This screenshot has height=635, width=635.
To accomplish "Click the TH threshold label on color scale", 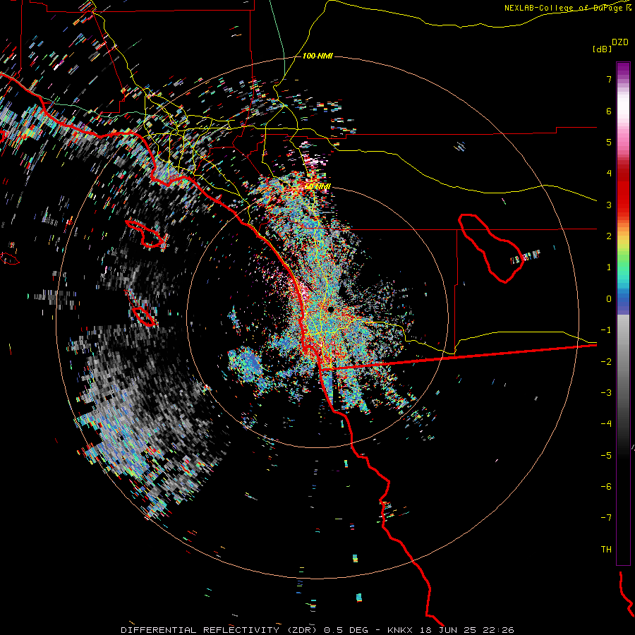I will pyautogui.click(x=606, y=550).
